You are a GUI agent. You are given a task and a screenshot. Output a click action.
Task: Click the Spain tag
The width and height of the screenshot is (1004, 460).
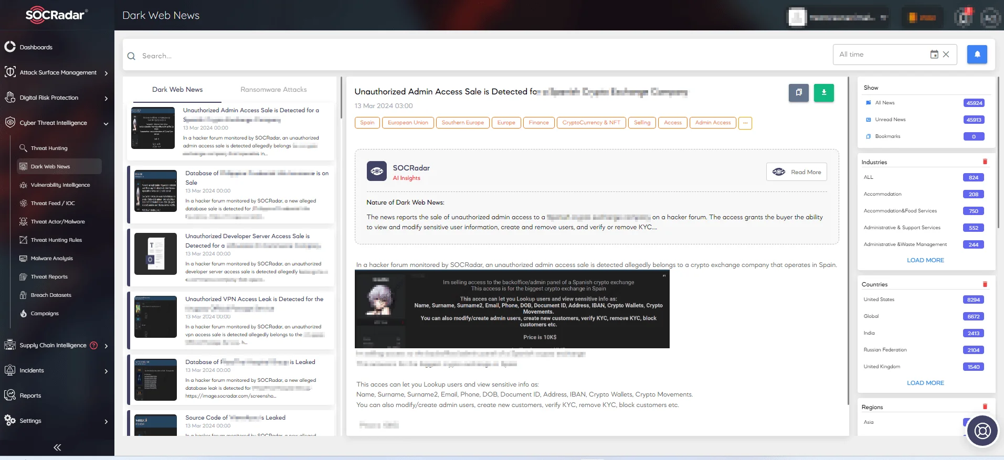click(367, 123)
